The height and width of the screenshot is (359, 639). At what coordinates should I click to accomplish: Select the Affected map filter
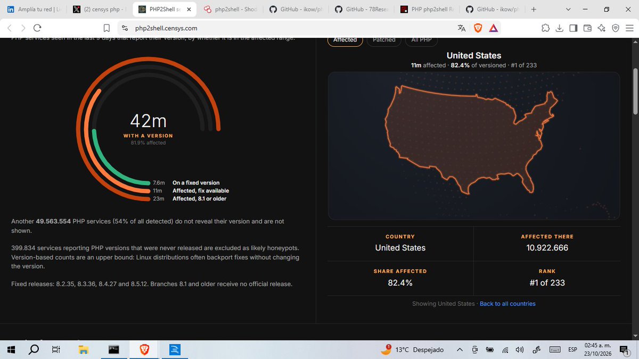(345, 40)
